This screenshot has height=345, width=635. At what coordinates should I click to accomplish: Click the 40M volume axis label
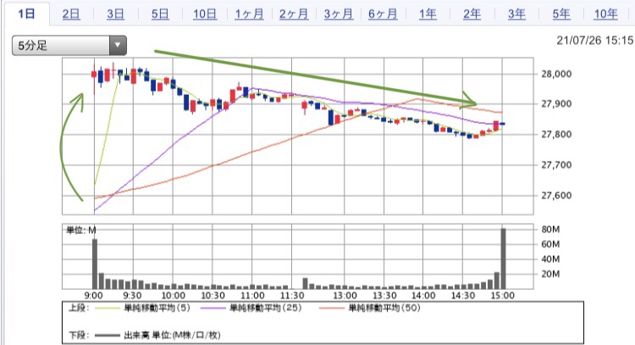[550, 259]
